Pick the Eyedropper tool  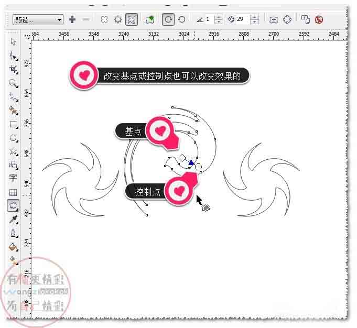13,220
